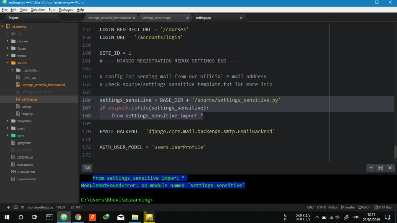
Task: Expand the templates folder
Action: pos(7,121)
